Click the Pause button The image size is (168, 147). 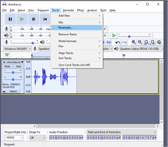10,19
